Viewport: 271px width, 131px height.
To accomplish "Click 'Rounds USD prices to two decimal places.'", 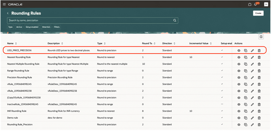I will pos(69,51).
